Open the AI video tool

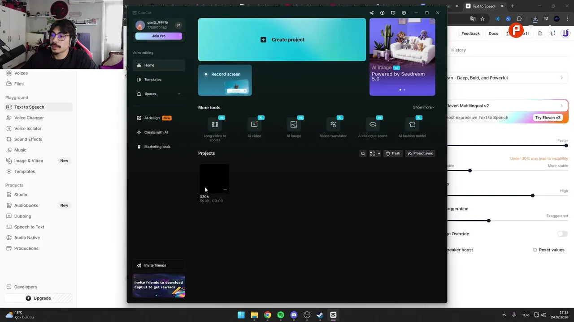point(254,128)
